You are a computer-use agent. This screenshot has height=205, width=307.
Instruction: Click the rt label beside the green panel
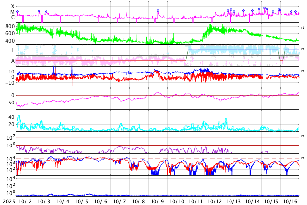[302, 28]
